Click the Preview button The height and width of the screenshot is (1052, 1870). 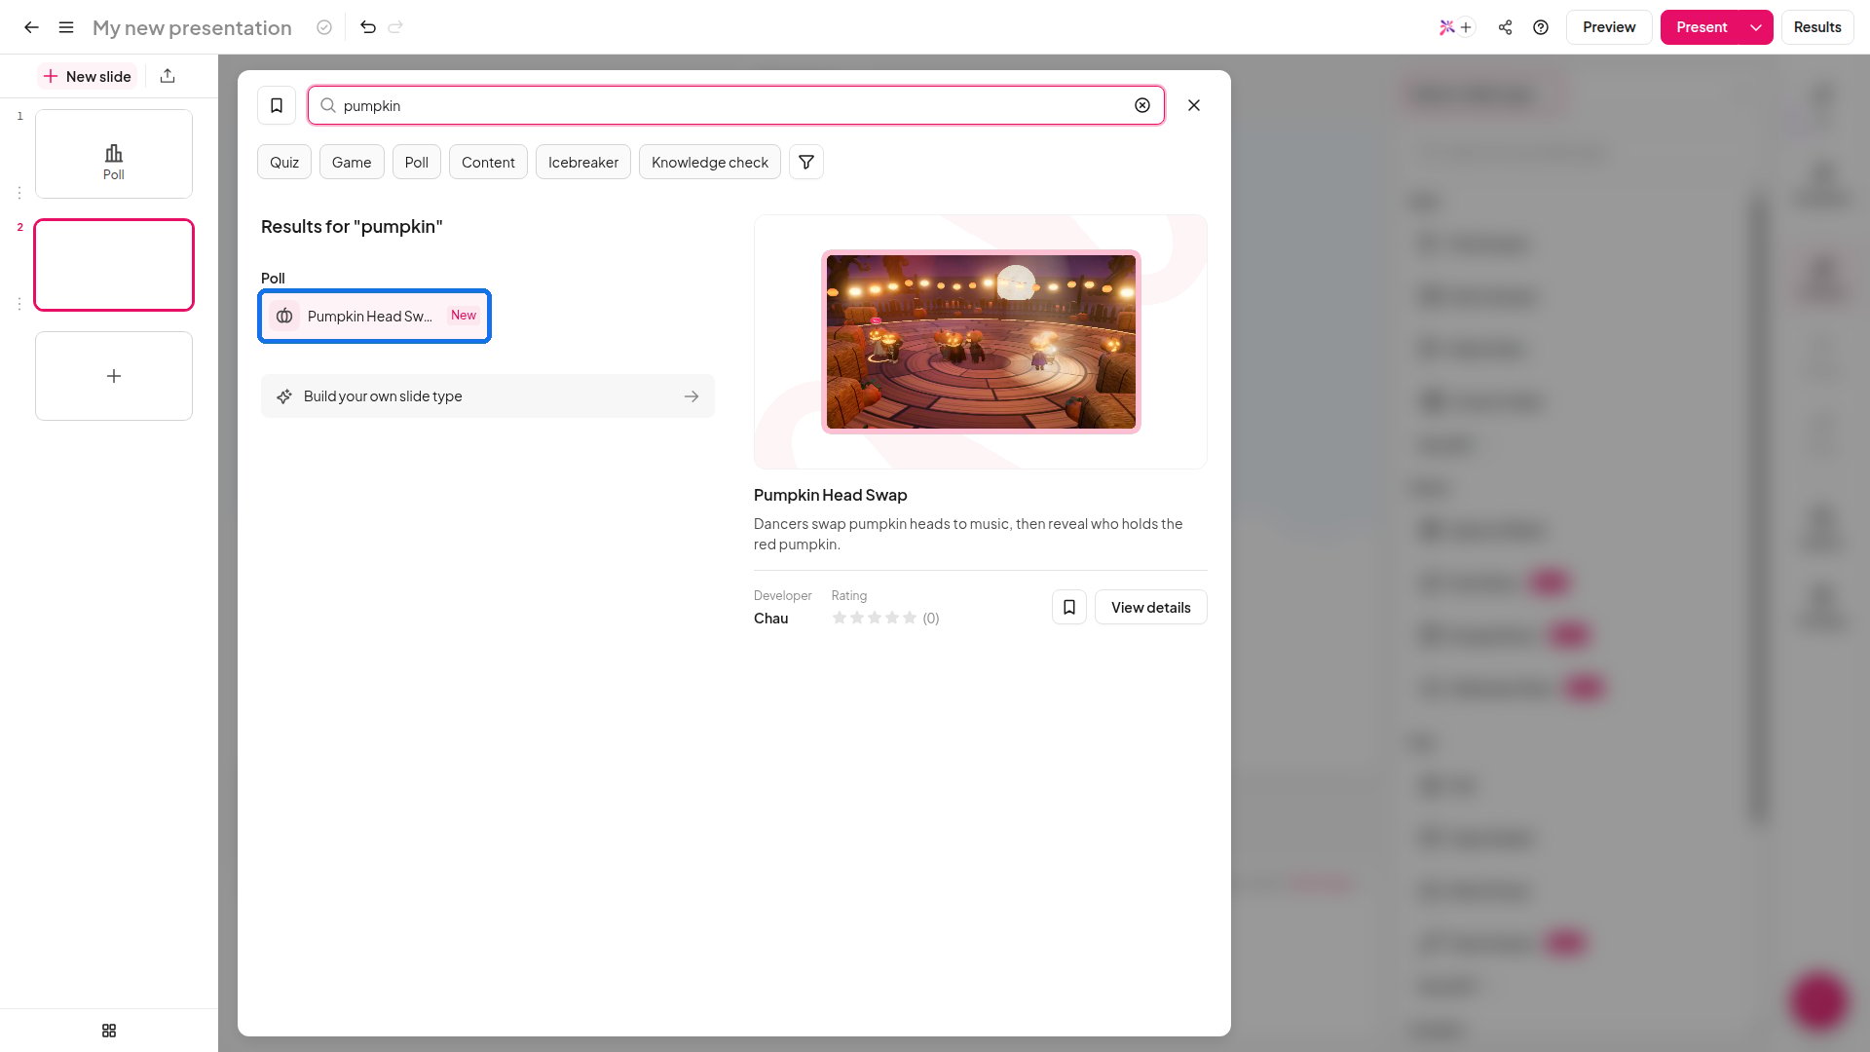(x=1609, y=27)
